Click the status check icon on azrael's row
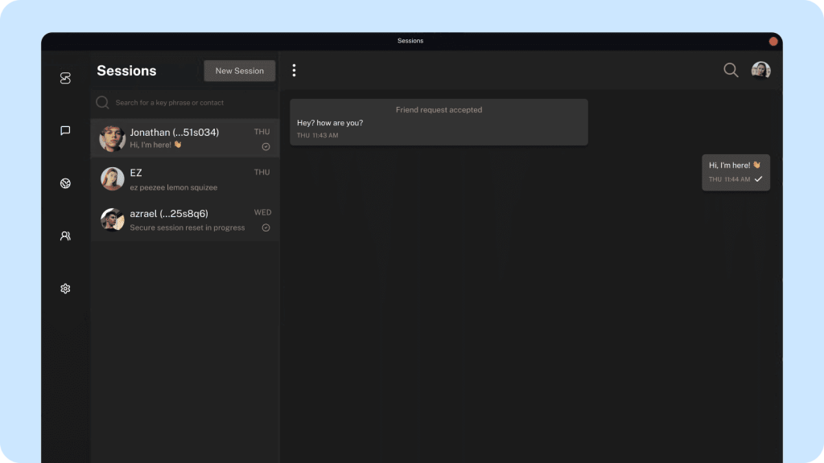The height and width of the screenshot is (463, 824). [x=266, y=228]
